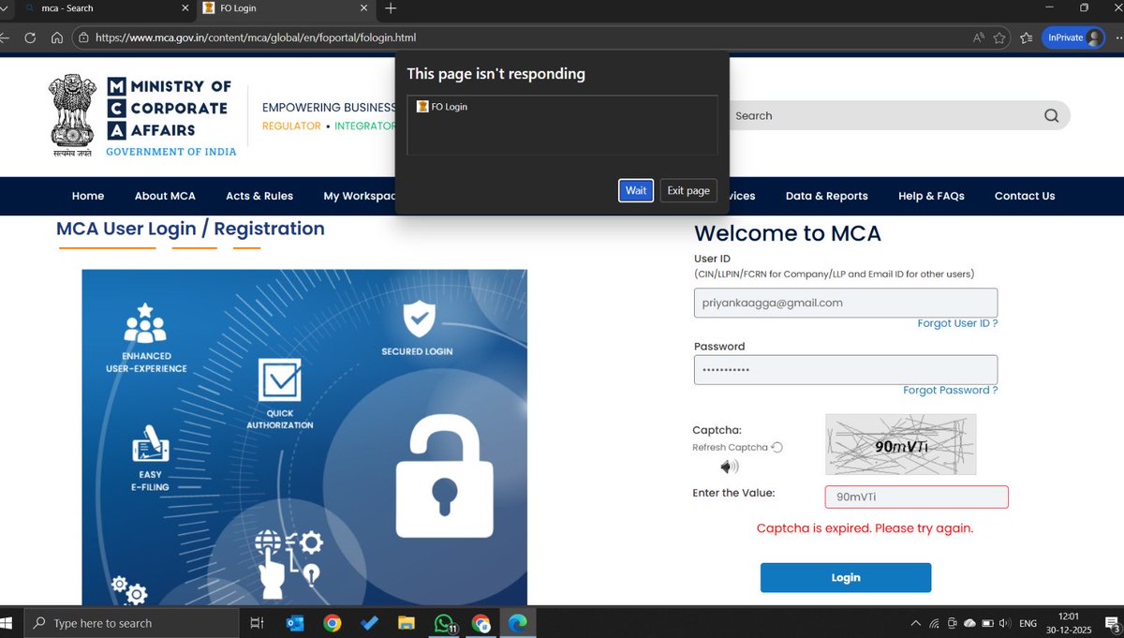Click the Quick Authorization checkbox icon

[x=279, y=381]
